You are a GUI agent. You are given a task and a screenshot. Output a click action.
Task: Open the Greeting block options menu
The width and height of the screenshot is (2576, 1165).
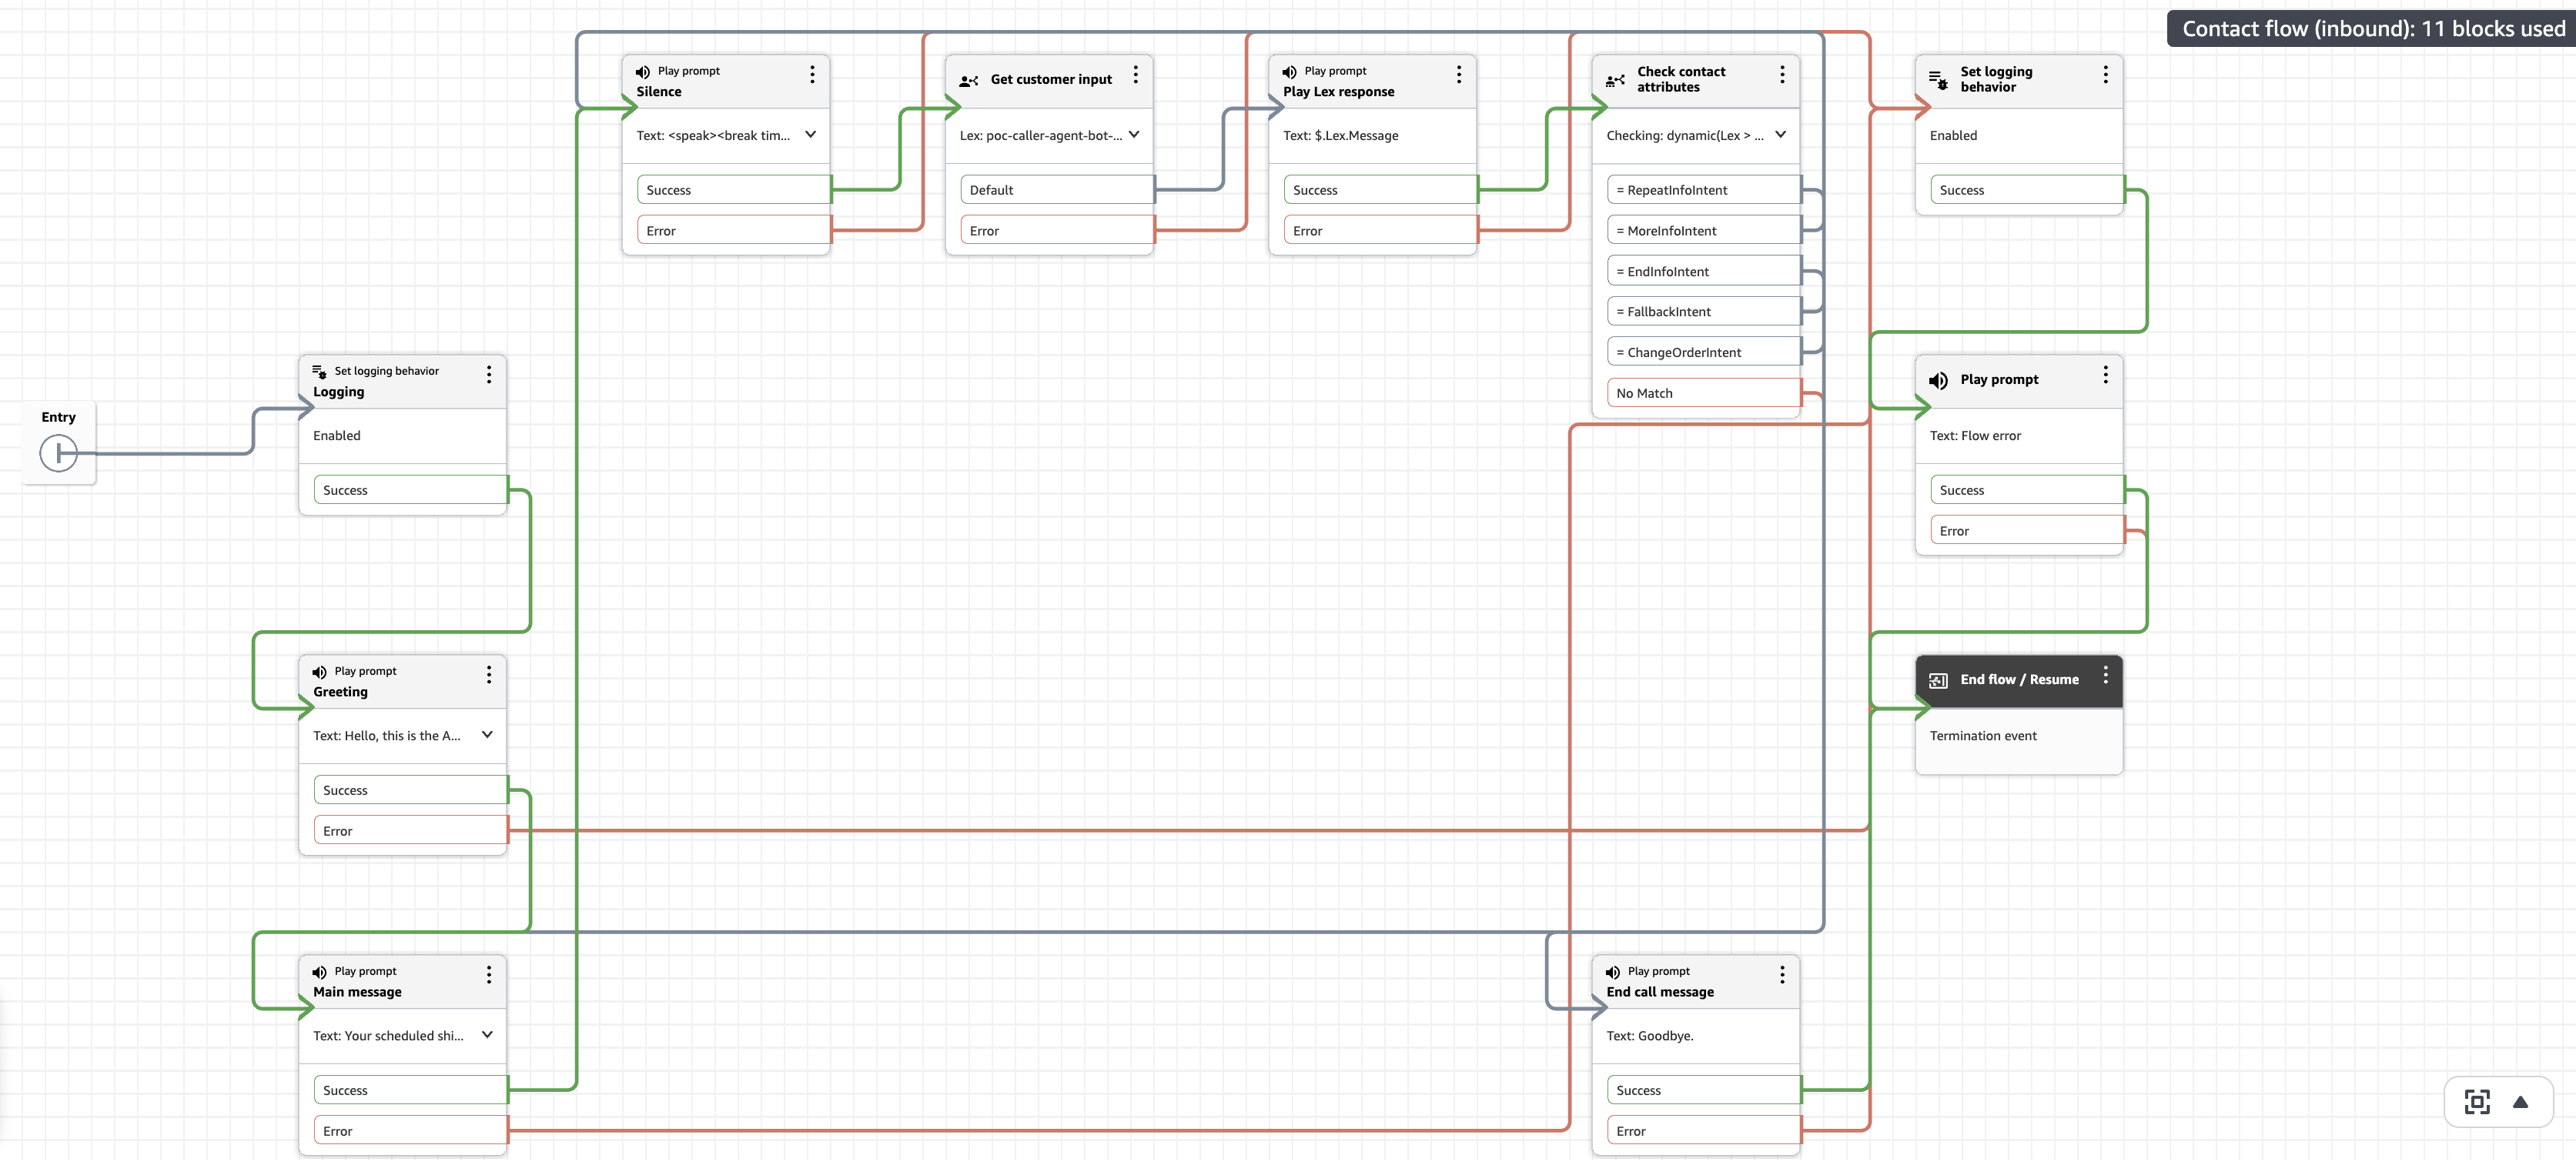coord(489,674)
